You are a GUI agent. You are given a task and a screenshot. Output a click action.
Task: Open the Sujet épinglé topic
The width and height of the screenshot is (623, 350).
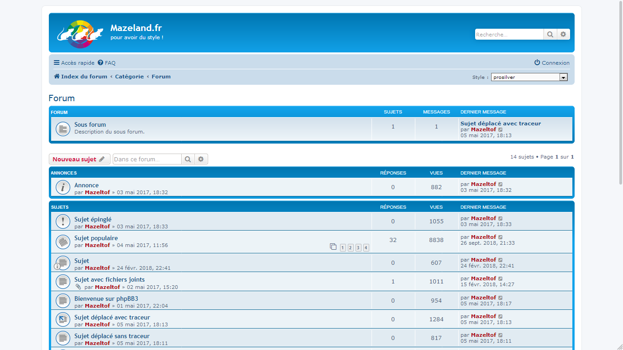(x=93, y=219)
